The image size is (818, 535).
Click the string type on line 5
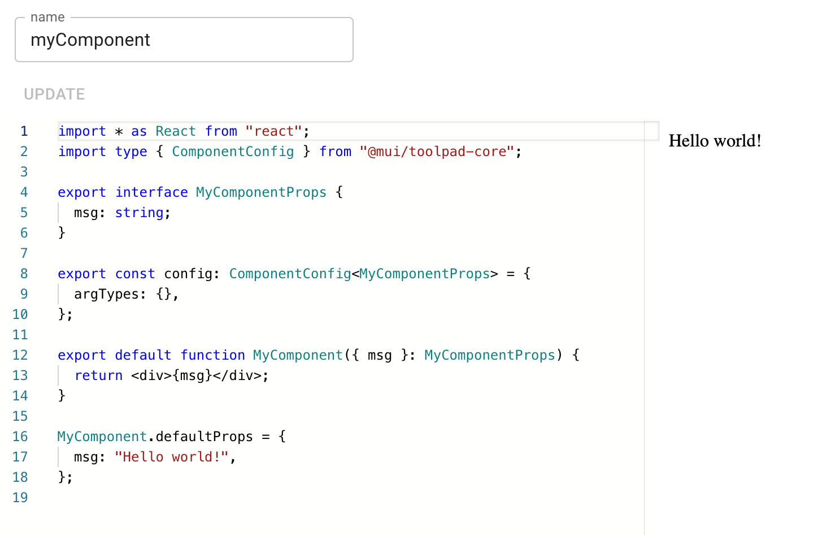click(139, 213)
